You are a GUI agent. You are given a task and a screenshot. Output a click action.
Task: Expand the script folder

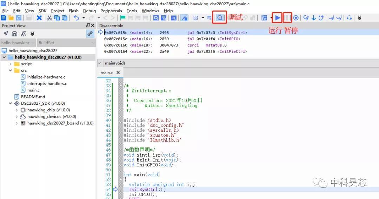11,64
